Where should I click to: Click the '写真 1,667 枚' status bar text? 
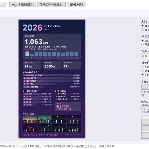pos(107,146)
